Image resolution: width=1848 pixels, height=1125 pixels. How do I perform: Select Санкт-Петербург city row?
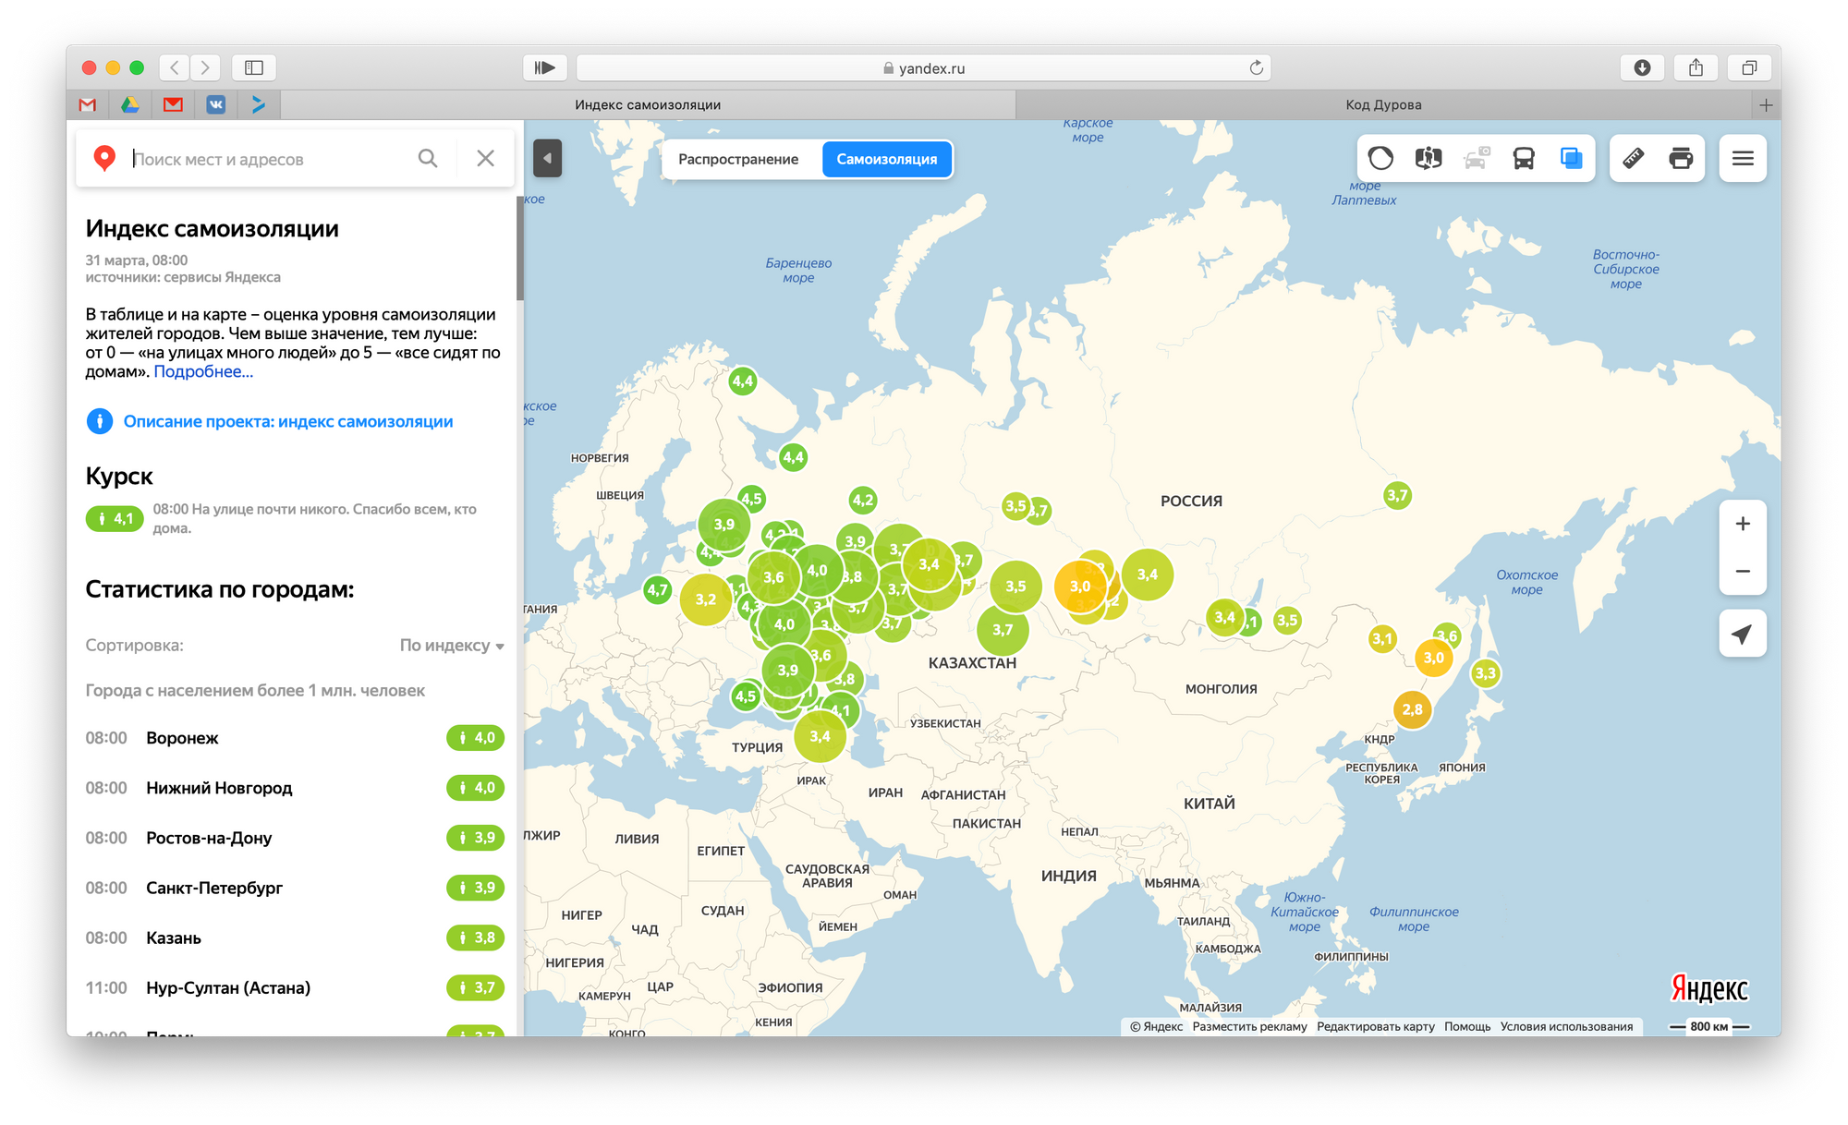coord(295,888)
